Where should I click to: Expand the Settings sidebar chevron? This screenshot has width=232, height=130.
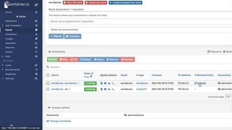point(3,79)
